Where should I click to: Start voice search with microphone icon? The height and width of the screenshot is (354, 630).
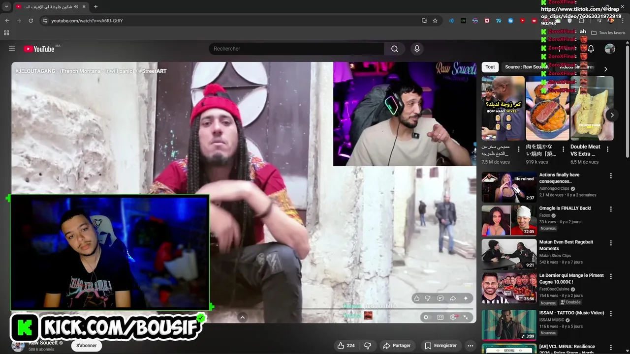tap(417, 49)
